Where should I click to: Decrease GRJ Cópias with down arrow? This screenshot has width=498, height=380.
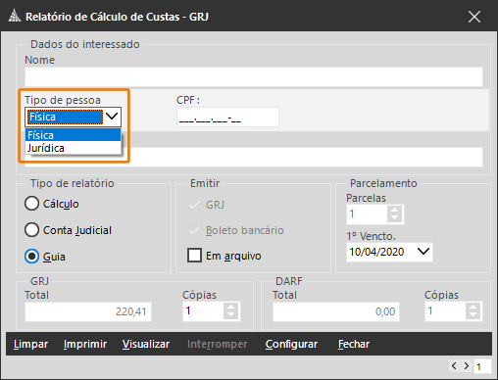pyautogui.click(x=230, y=315)
